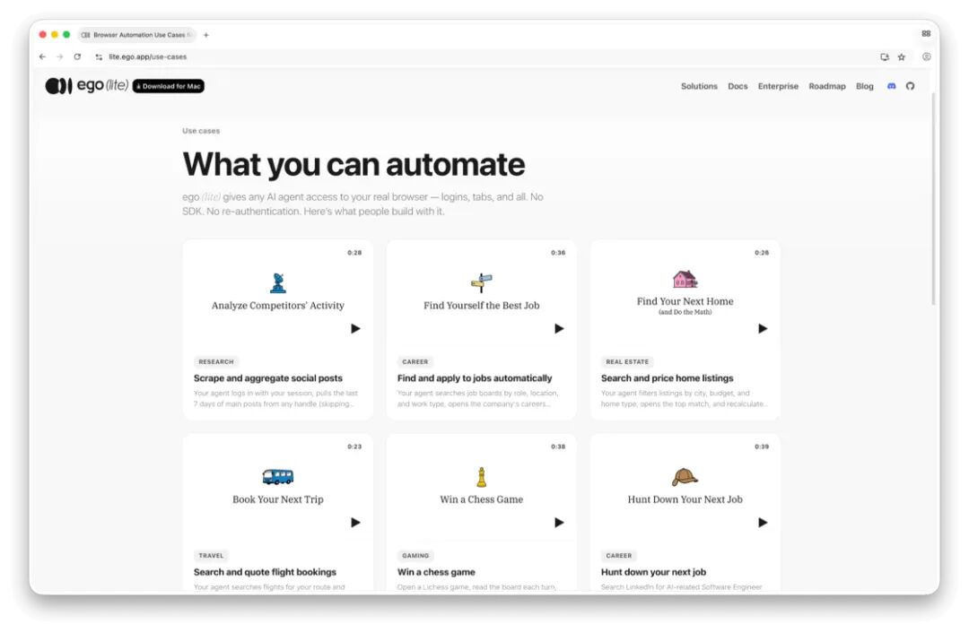Open the Hunt down your next job link
This screenshot has height=633, width=969.
[653, 572]
